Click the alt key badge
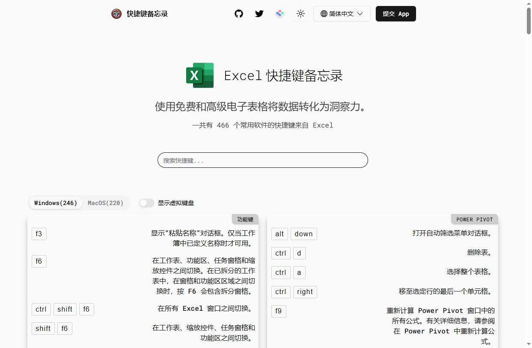Image resolution: width=532 pixels, height=348 pixels. [279, 234]
